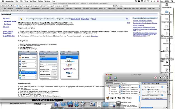Select the Calendar library category
This screenshot has height=109, width=175.
[113, 88]
